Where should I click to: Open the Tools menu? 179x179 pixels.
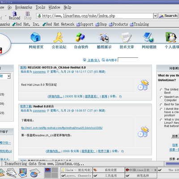[40, 7]
